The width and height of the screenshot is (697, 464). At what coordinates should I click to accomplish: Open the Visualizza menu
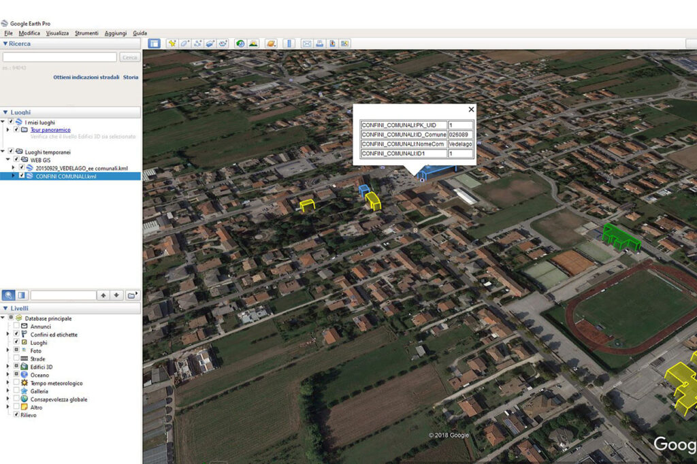tap(57, 33)
